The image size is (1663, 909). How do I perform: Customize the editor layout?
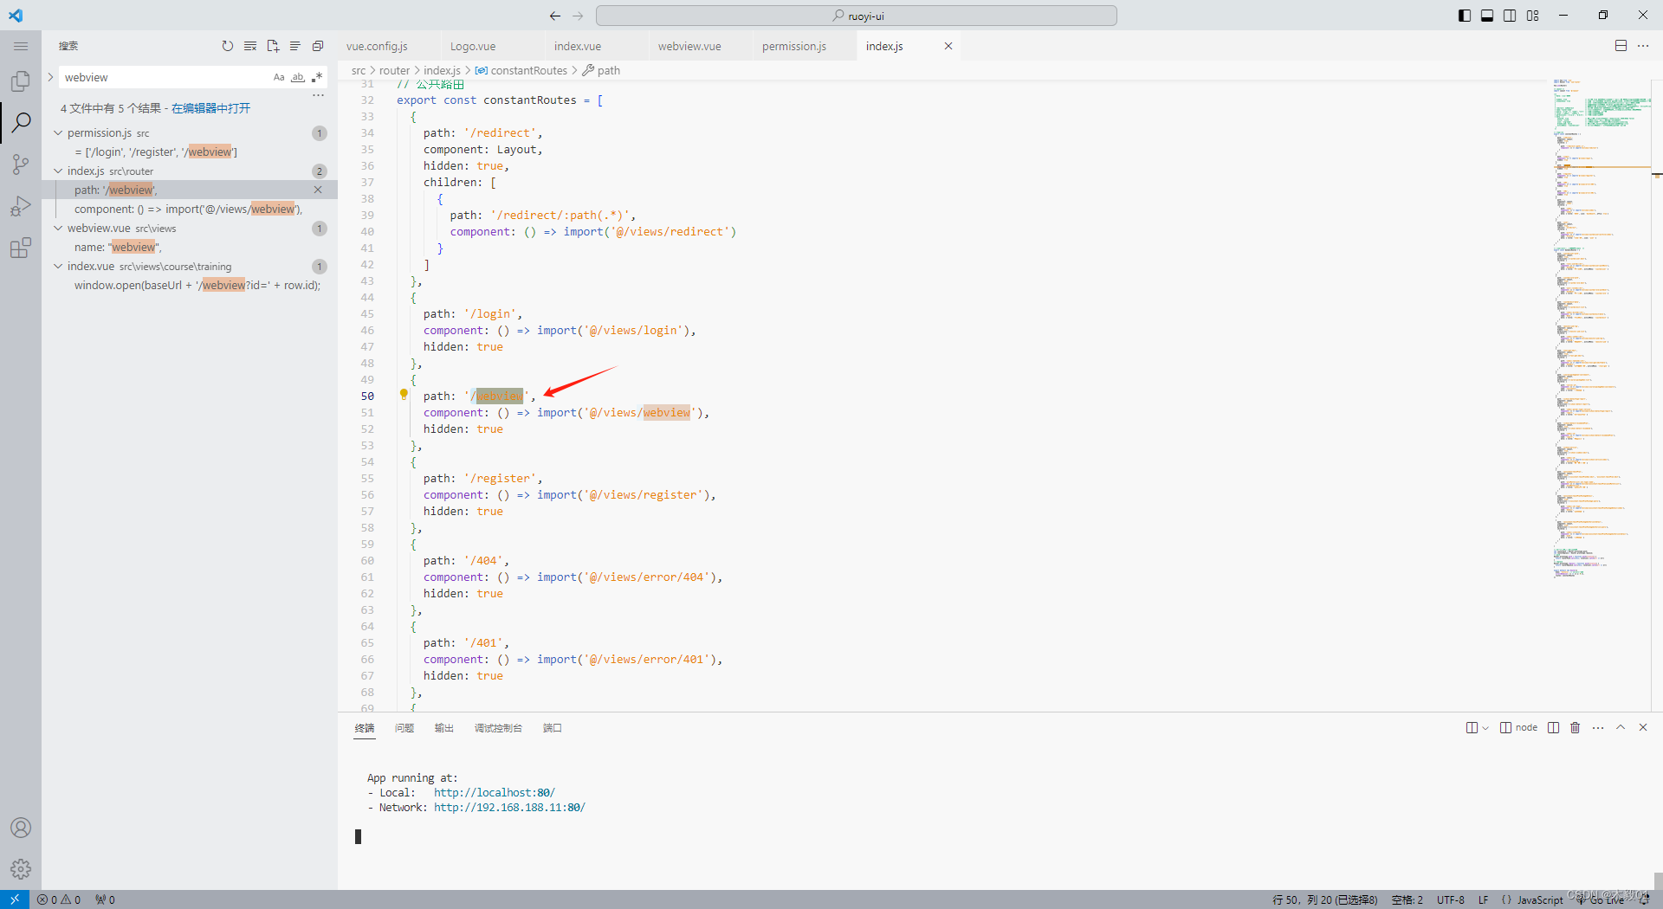click(1533, 16)
